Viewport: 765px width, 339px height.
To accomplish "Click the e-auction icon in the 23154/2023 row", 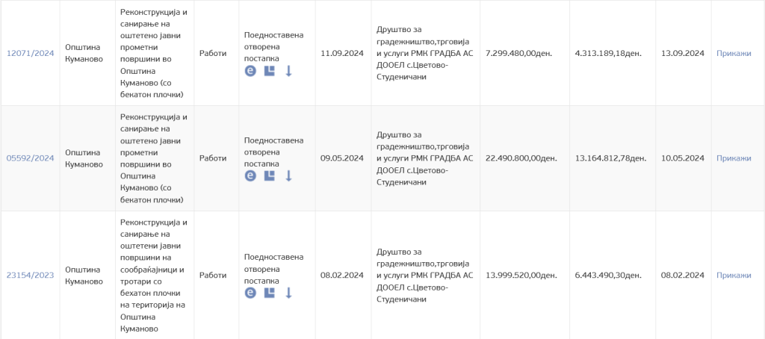I will 251,293.
